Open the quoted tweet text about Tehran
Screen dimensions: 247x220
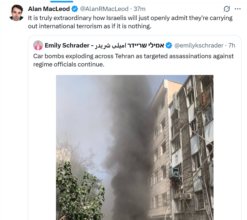tap(133, 60)
